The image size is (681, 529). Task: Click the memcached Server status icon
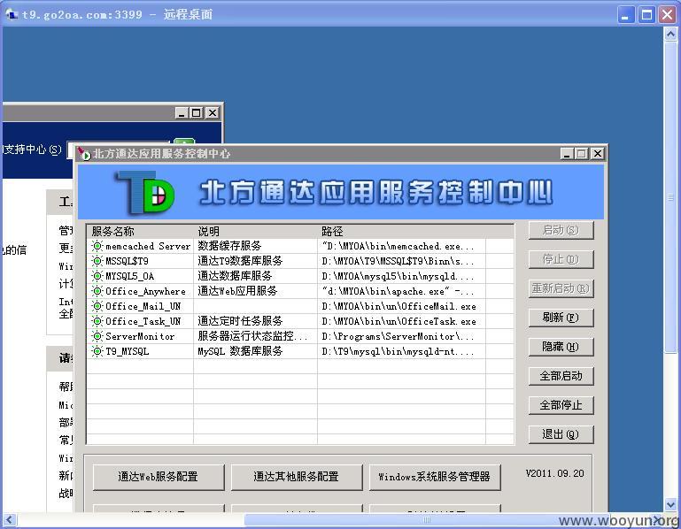point(97,246)
